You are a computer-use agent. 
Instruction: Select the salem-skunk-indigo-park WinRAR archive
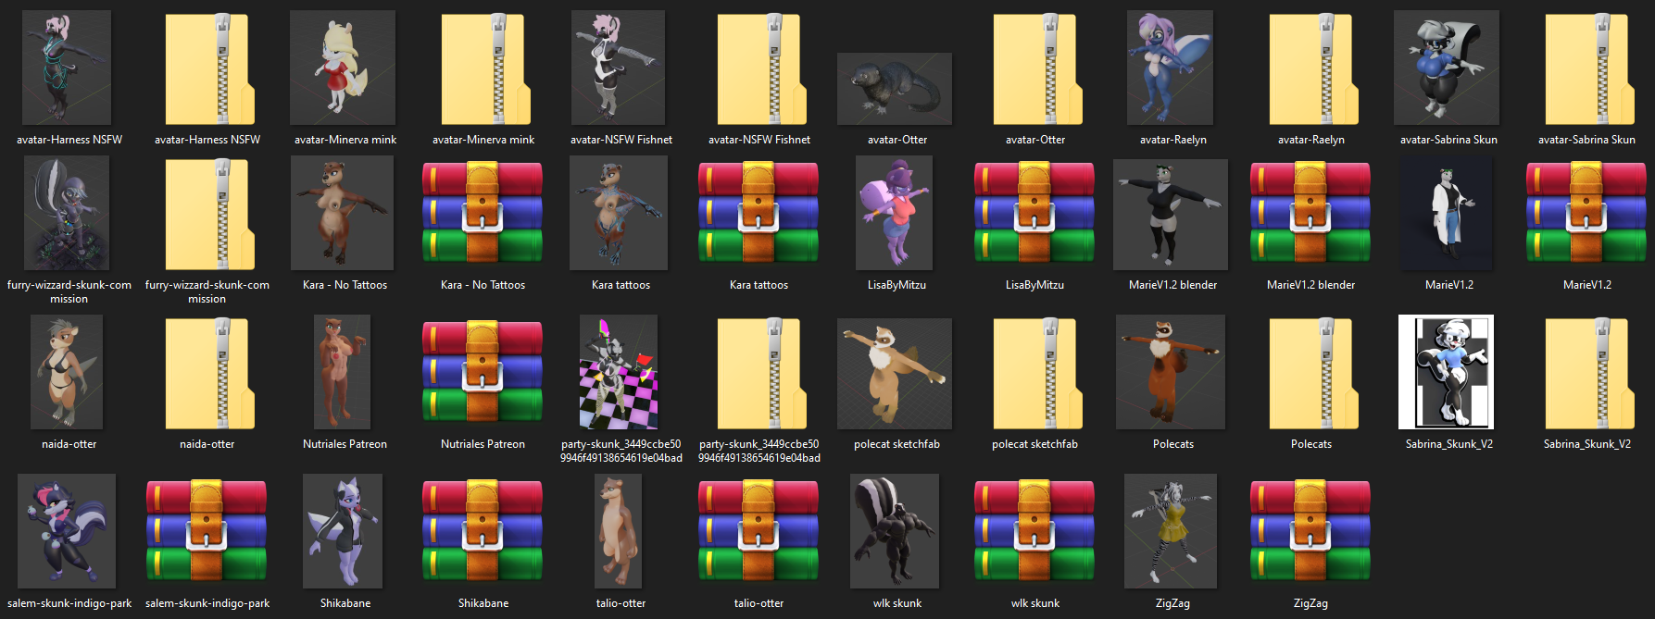tap(207, 531)
